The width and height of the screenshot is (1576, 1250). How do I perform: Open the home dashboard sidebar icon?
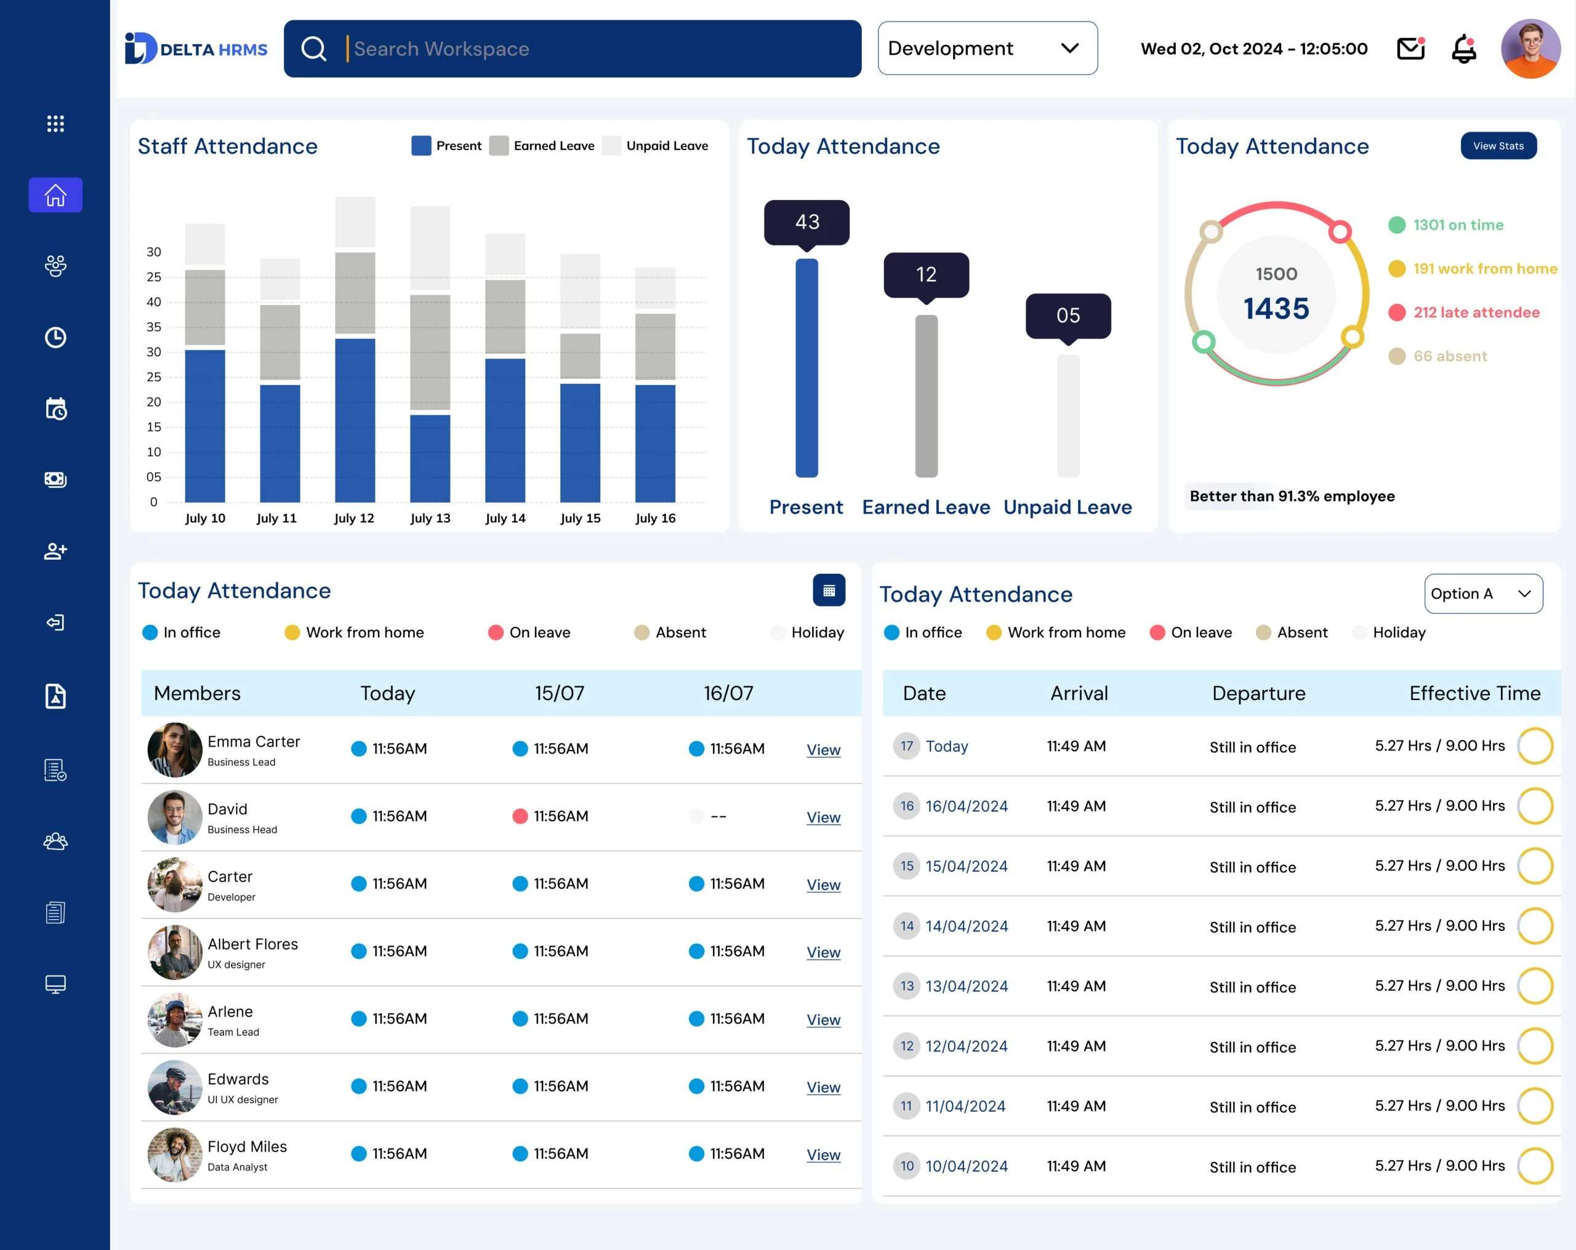pos(55,195)
